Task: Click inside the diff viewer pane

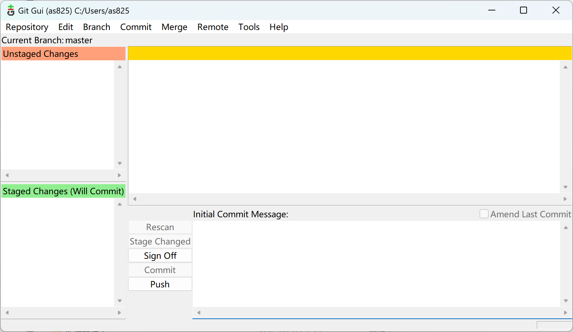Action: [x=344, y=127]
